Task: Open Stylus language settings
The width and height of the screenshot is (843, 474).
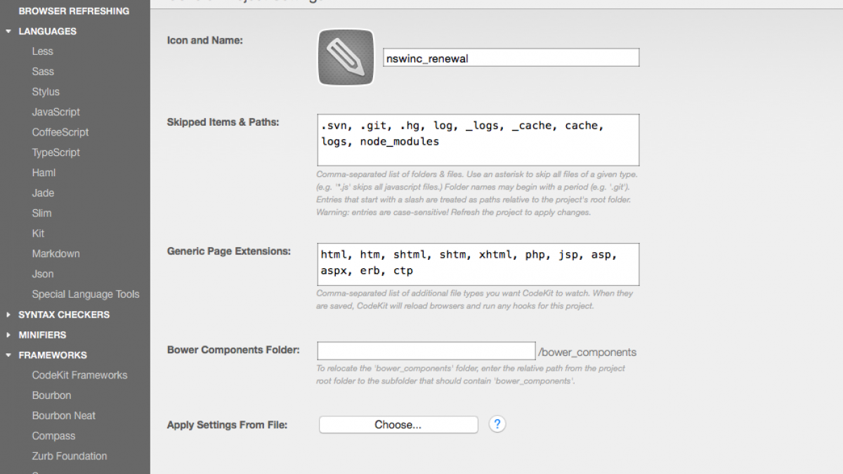Action: click(46, 92)
